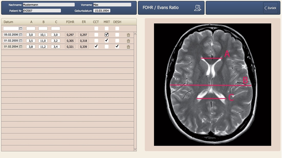
Task: Focus the Patient Nr field XYZ007
Action: click(x=42, y=10)
